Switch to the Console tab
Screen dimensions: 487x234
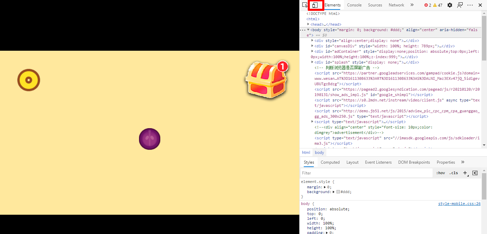point(354,5)
